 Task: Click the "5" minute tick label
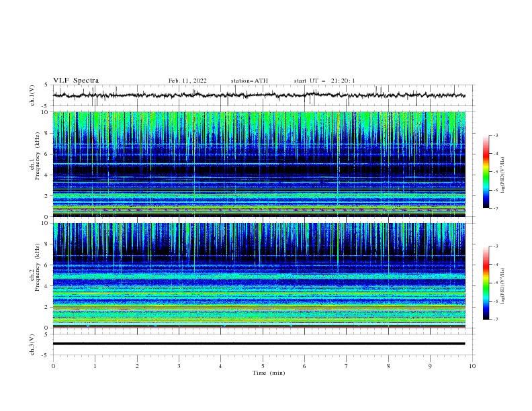tap(263, 366)
